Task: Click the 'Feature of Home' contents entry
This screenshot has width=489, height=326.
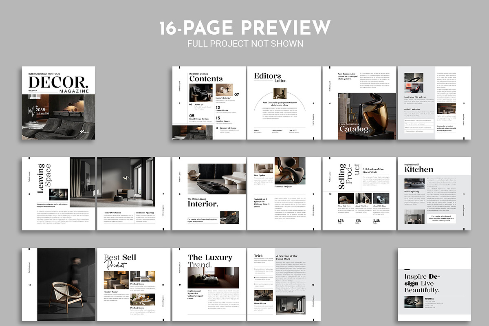Action: click(x=228, y=128)
